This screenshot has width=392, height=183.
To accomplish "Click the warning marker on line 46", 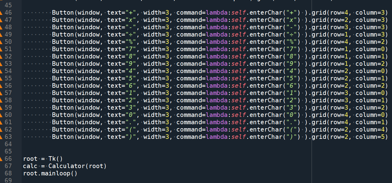I will tap(1, 12).
